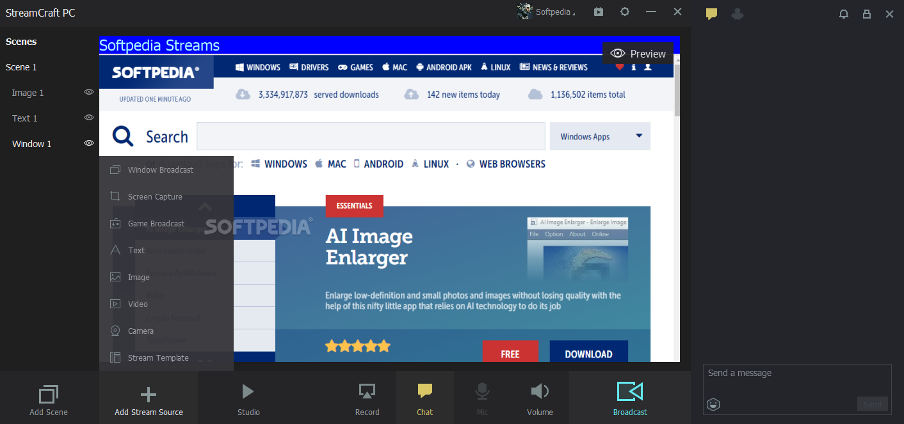Click the LINUX nav link
Viewport: 904px width, 424px height.
pos(496,67)
